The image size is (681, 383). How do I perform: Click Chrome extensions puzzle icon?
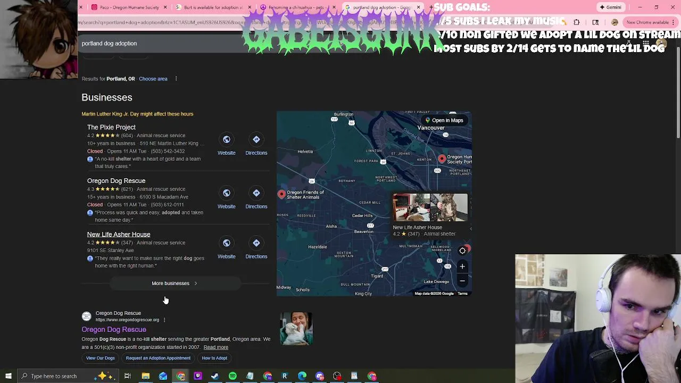coord(577,22)
